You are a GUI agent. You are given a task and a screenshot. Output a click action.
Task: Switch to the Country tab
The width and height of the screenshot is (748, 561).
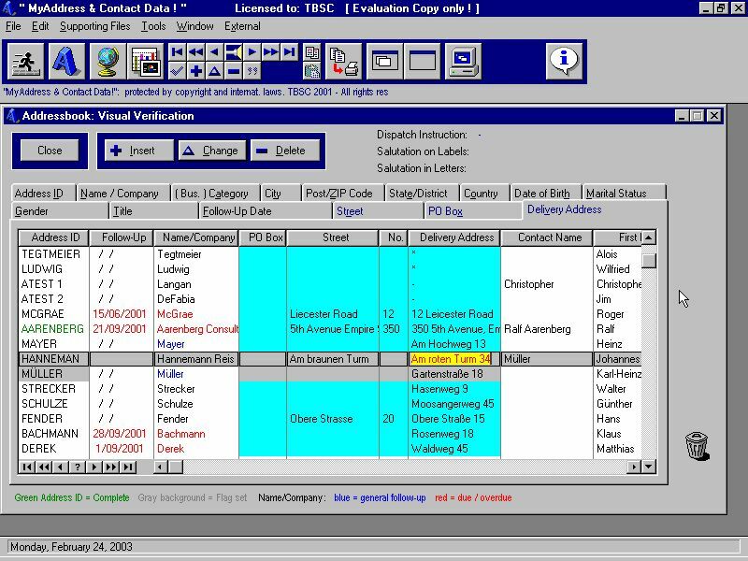tap(484, 194)
